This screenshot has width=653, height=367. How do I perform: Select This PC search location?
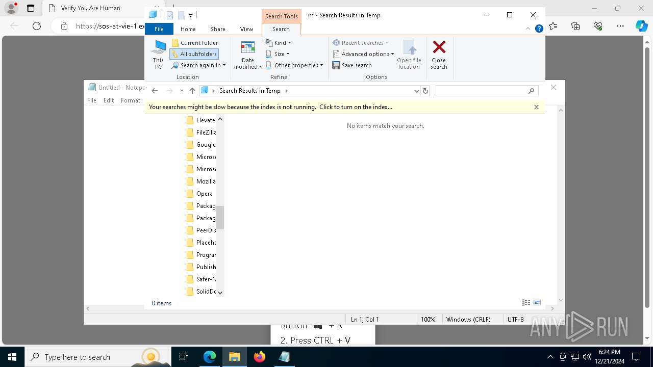(158, 55)
